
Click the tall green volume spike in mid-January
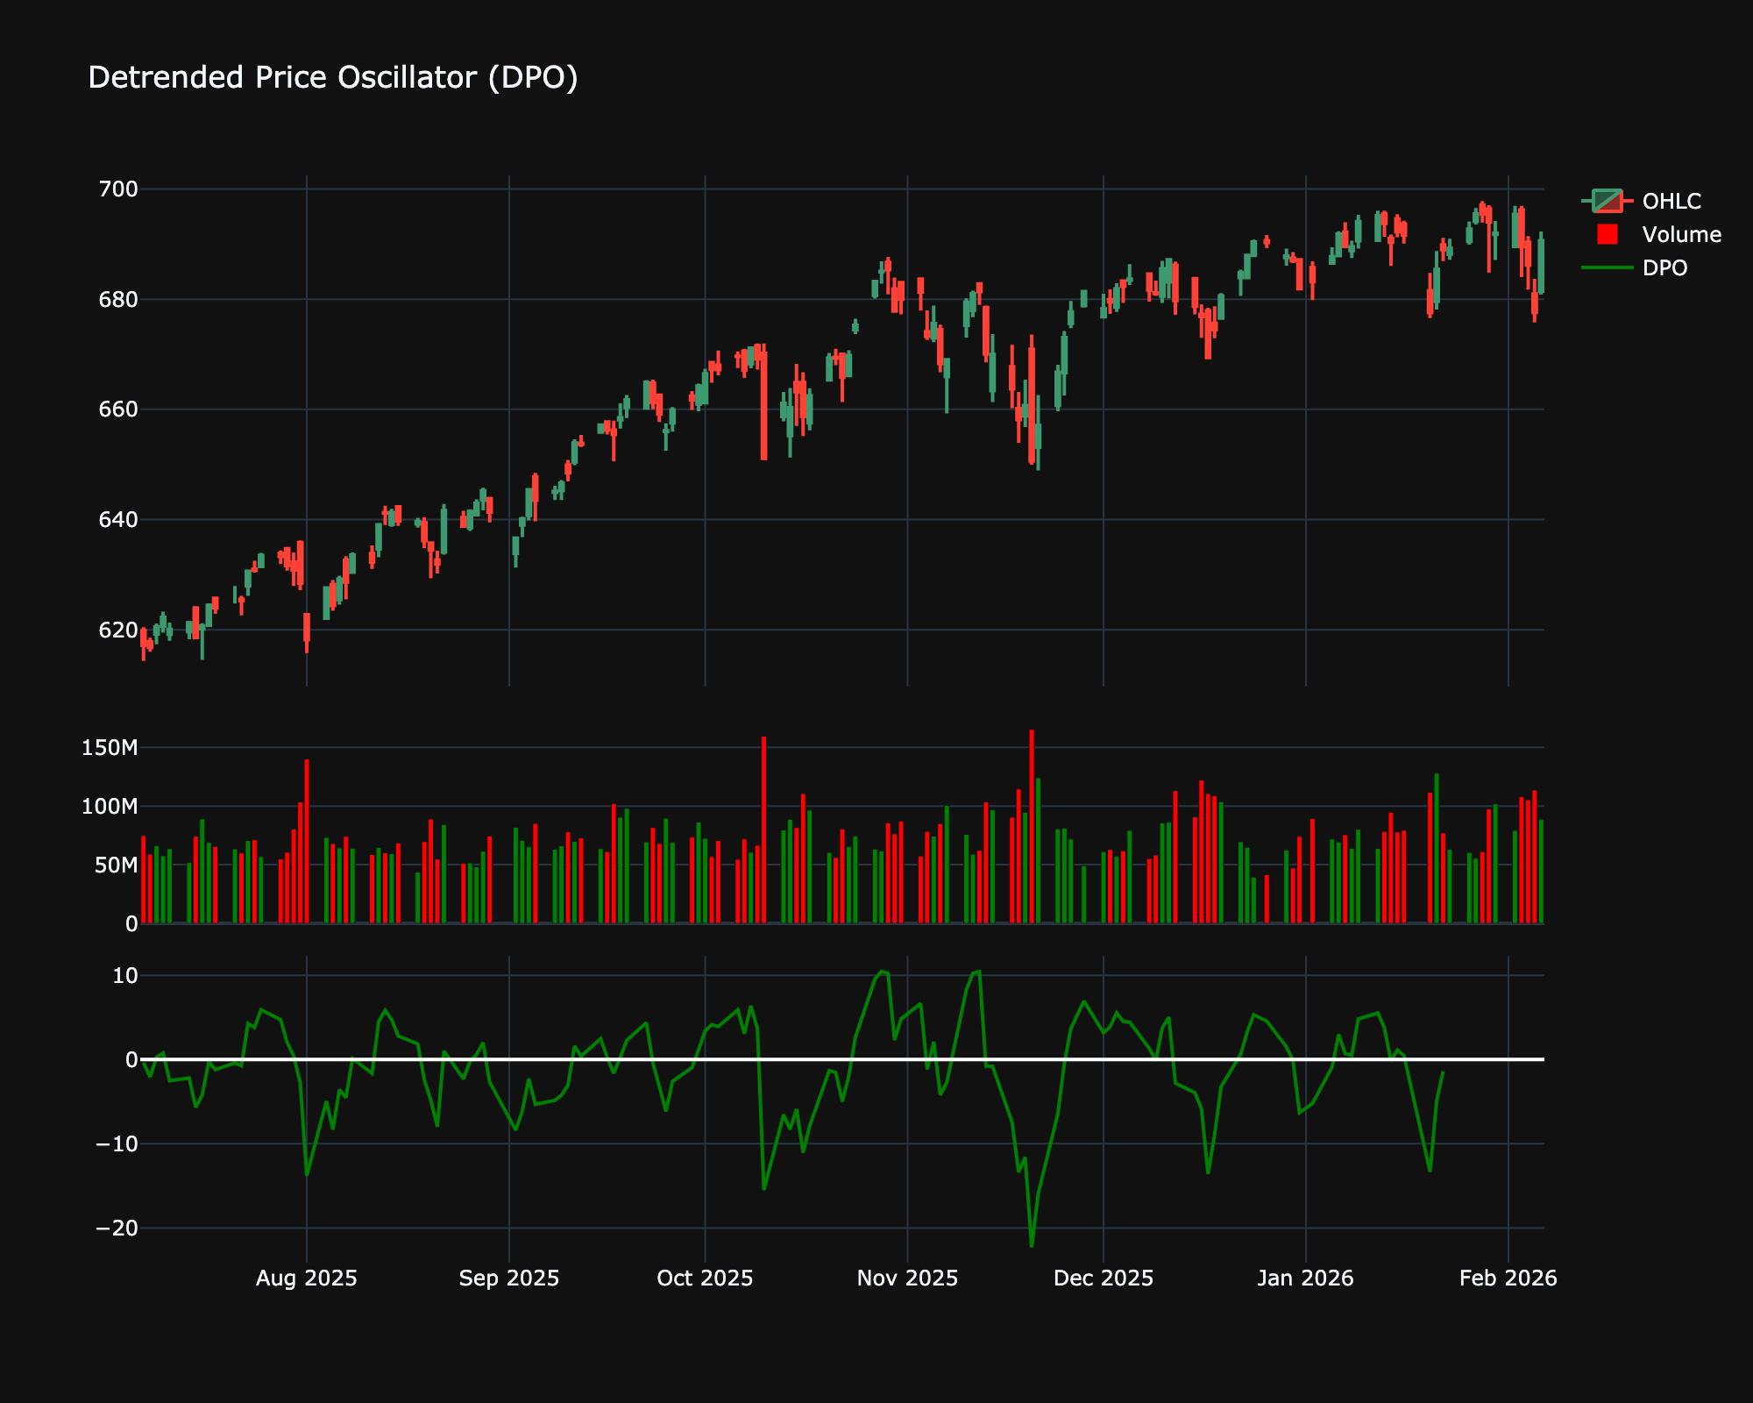[1437, 833]
